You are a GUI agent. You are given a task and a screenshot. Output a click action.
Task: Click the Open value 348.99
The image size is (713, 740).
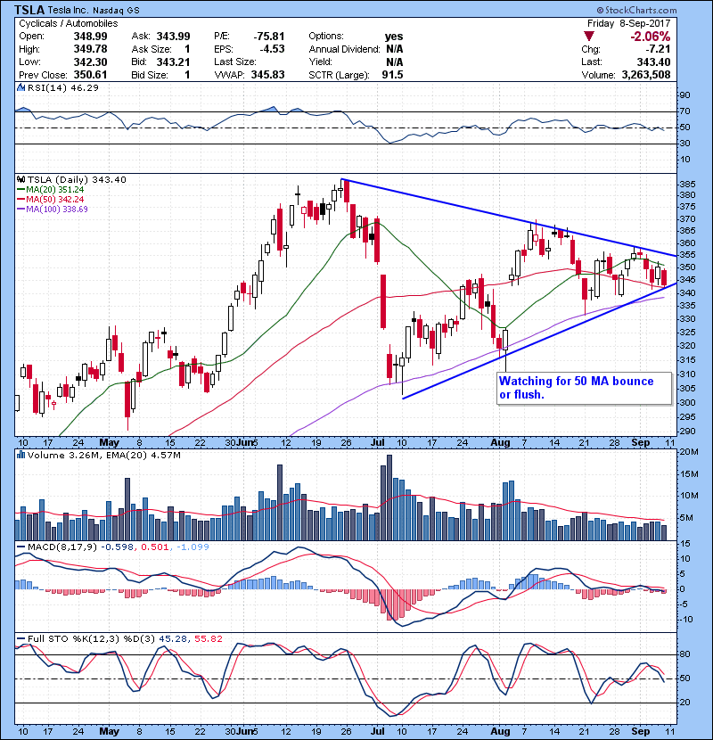point(90,37)
